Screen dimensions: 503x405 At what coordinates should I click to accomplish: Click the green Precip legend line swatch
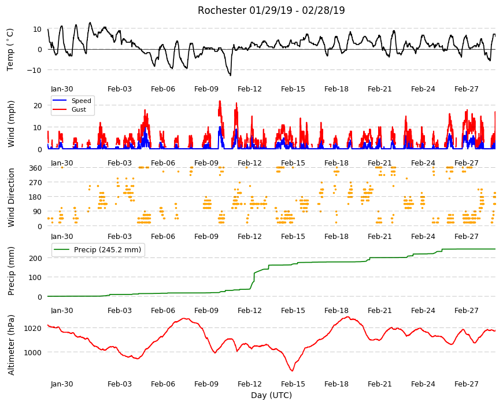click(62, 250)
